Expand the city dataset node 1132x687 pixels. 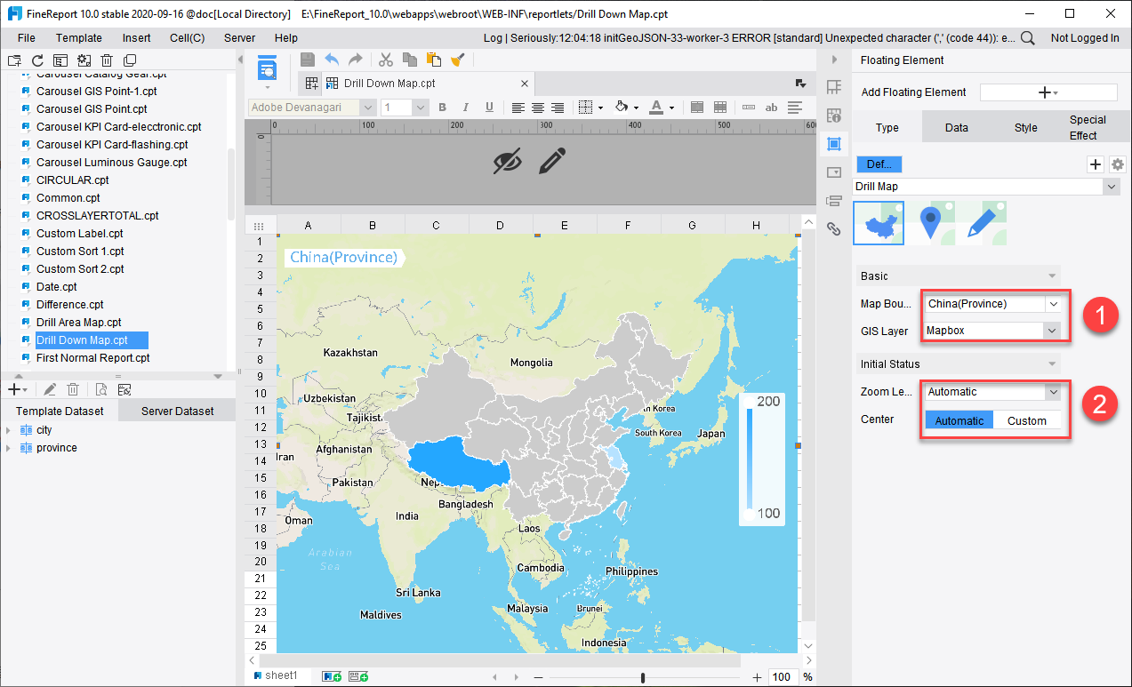tap(7, 429)
